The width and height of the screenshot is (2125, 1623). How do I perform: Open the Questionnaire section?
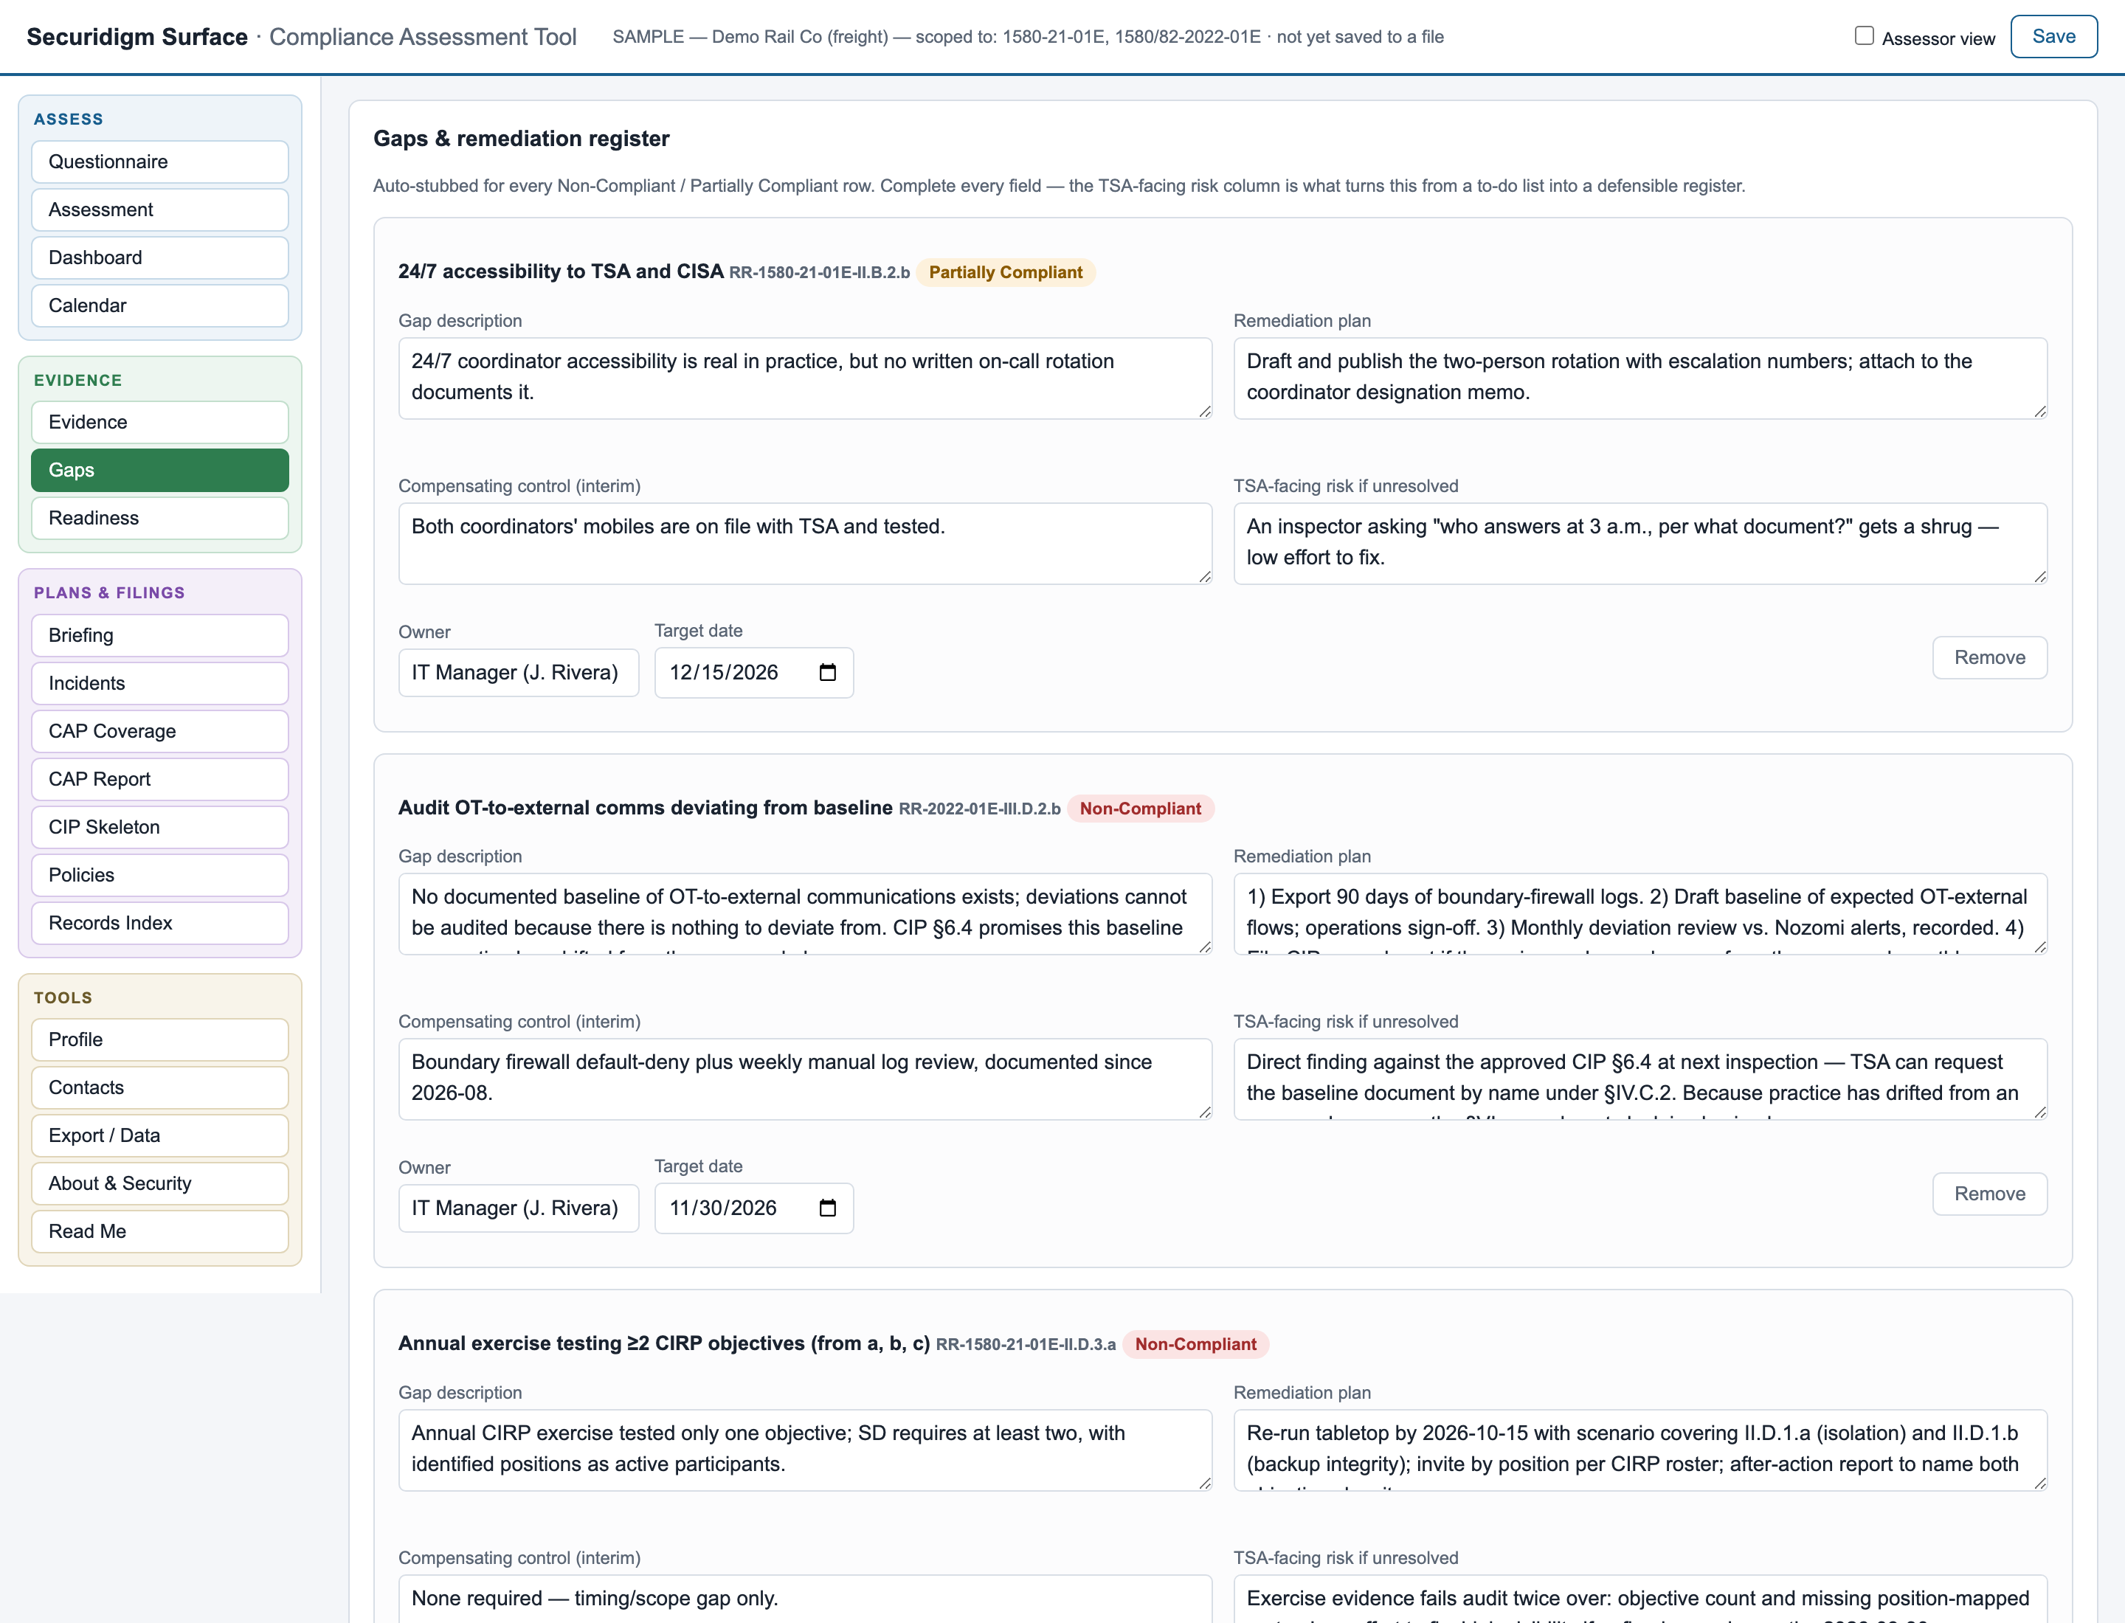coord(160,162)
